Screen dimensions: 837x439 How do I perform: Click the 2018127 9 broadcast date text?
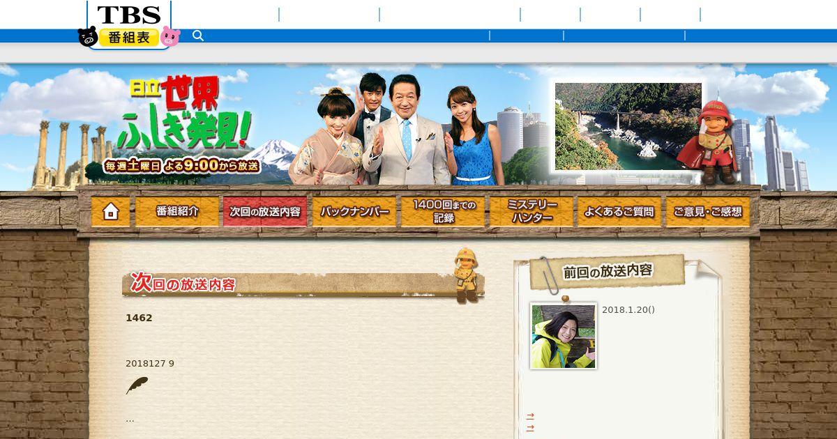click(x=150, y=364)
